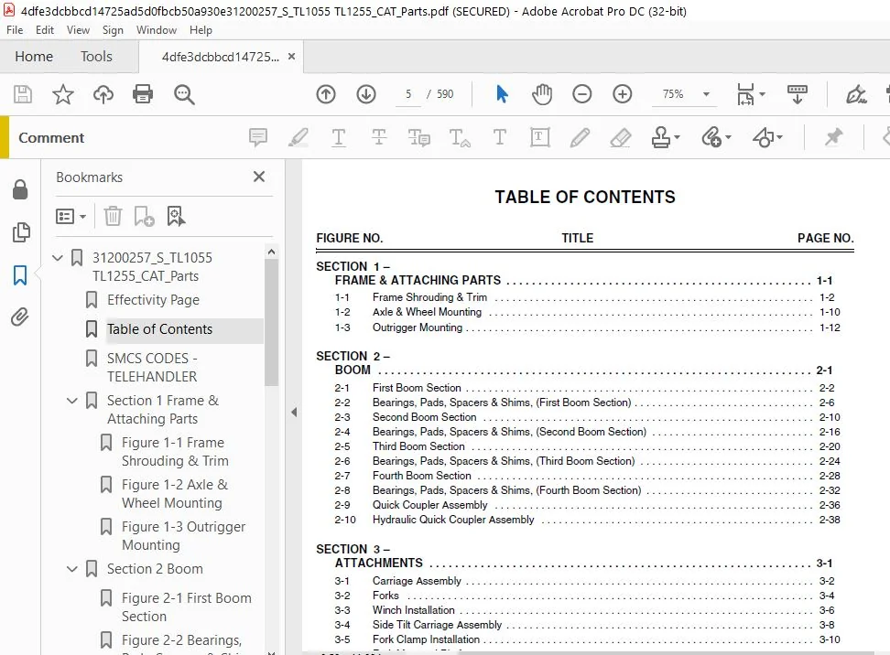Screen dimensions: 890x655
Task: Open the Page Thumbnails panel icon
Action: pos(21,232)
